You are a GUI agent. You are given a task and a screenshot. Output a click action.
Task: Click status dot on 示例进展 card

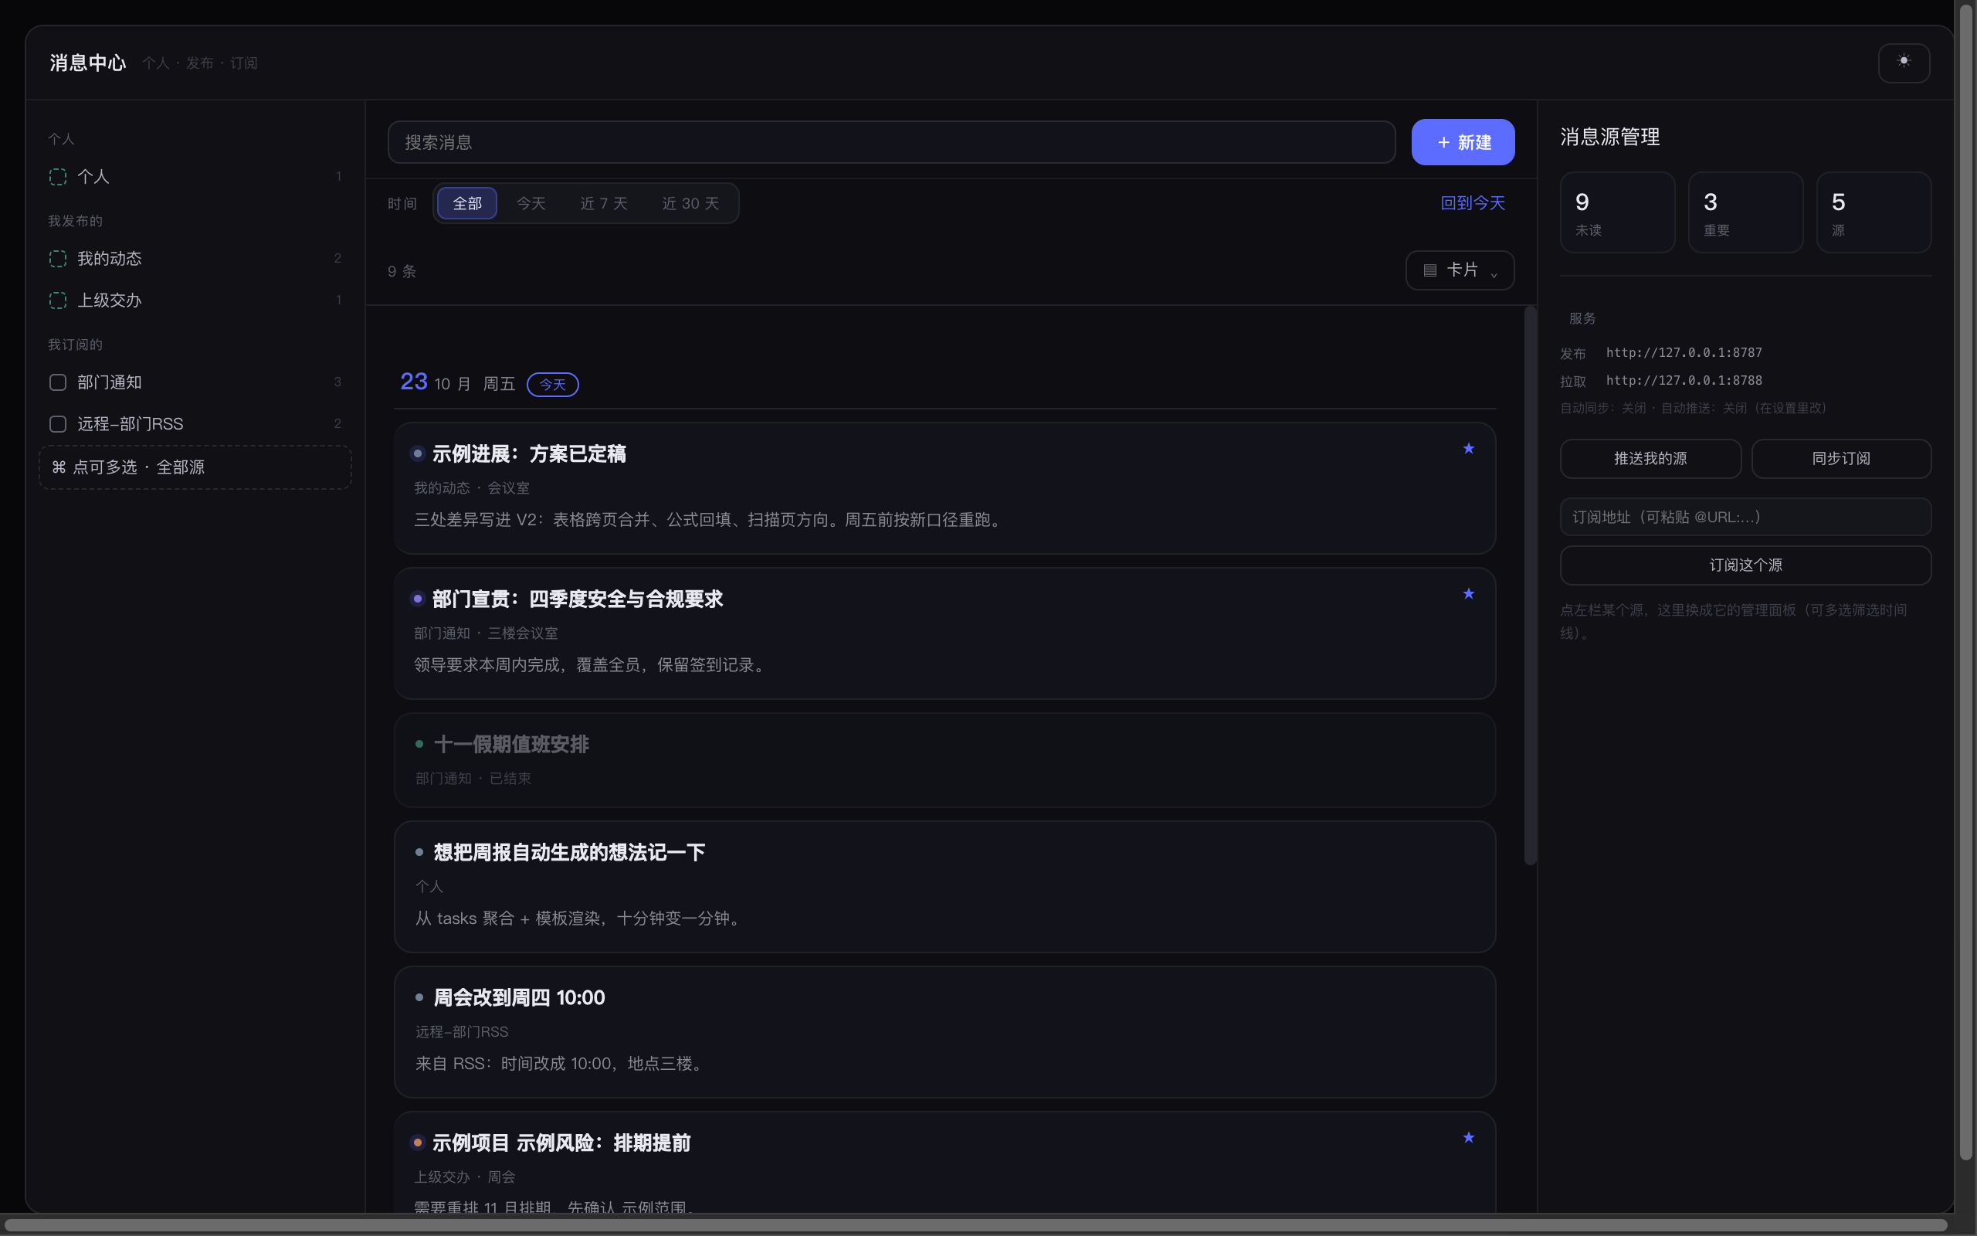tap(418, 453)
